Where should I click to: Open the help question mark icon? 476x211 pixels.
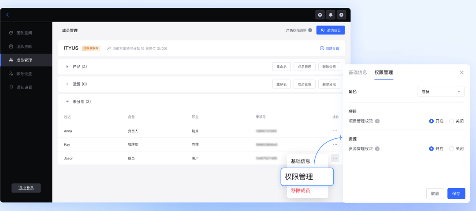point(341,15)
